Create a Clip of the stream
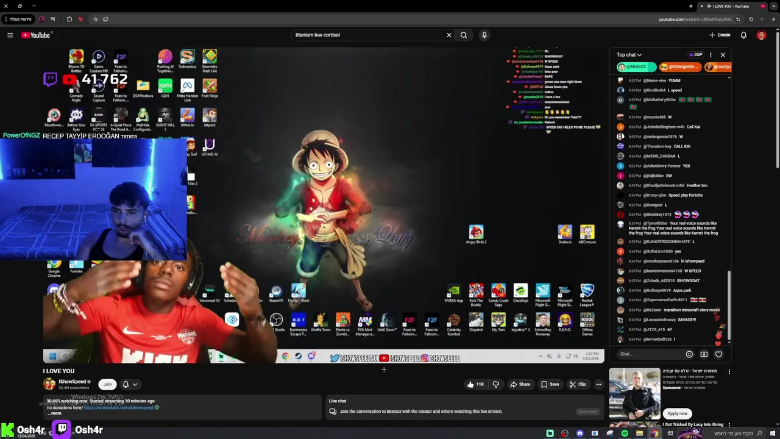 click(x=578, y=384)
